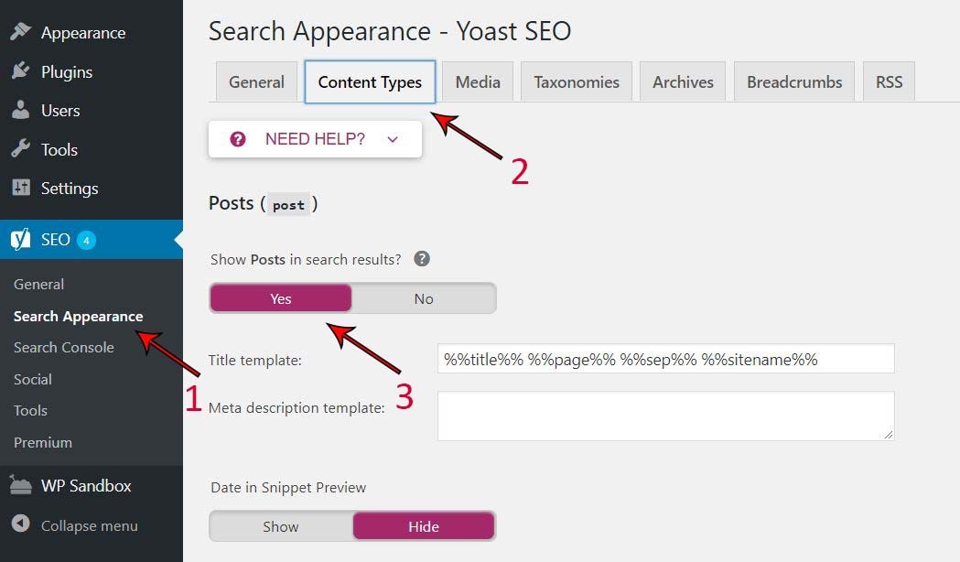
Task: Click the WP Sandbox icon
Action: tap(20, 485)
